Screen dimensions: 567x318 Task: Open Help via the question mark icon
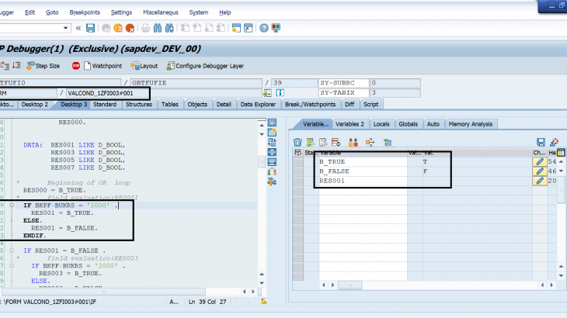coord(264,28)
